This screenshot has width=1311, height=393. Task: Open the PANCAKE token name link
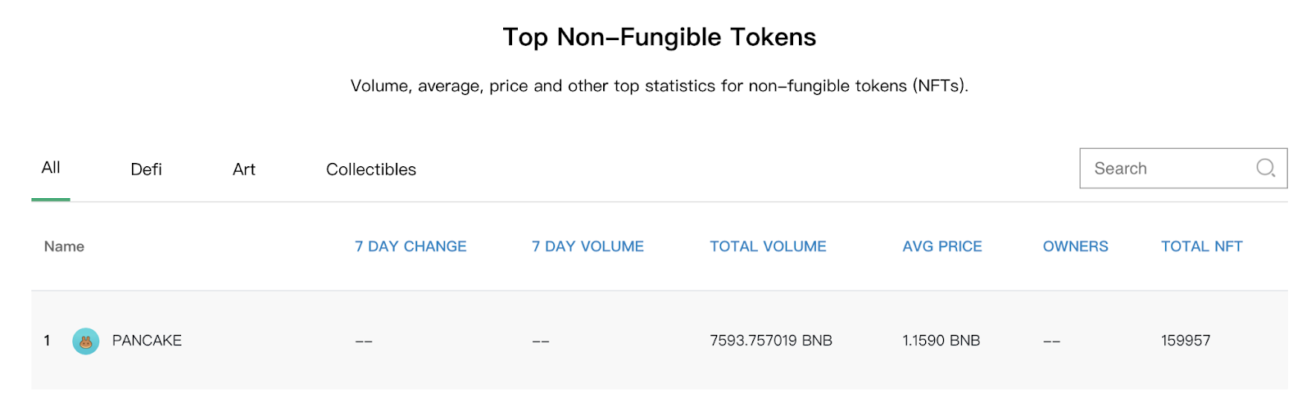(147, 341)
